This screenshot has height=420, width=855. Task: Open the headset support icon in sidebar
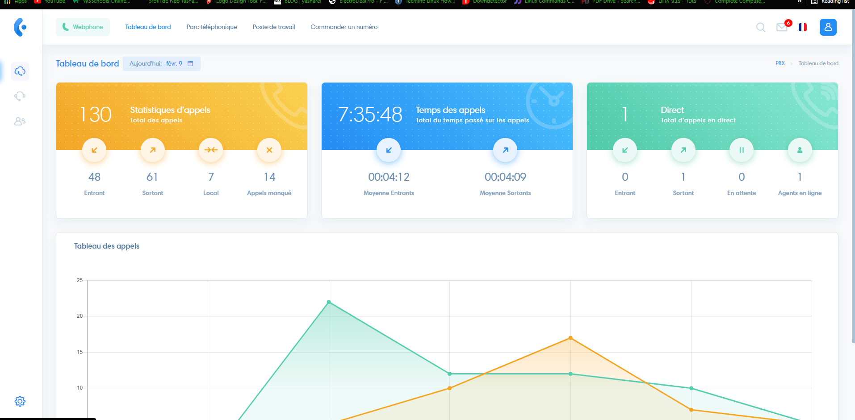(20, 96)
